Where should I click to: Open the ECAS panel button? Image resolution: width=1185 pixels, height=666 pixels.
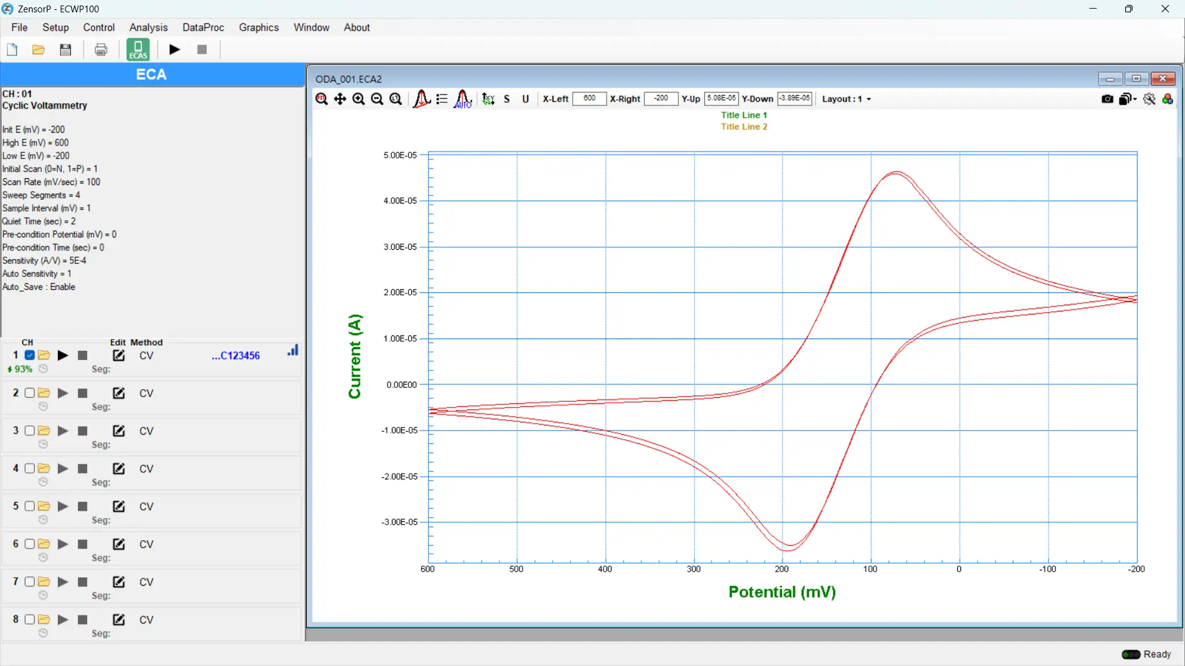(138, 49)
